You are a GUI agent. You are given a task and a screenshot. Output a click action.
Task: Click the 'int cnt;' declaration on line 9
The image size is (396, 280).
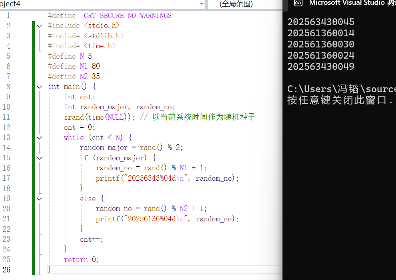(x=80, y=97)
